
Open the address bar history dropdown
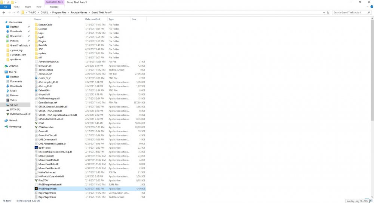[x=324, y=12]
